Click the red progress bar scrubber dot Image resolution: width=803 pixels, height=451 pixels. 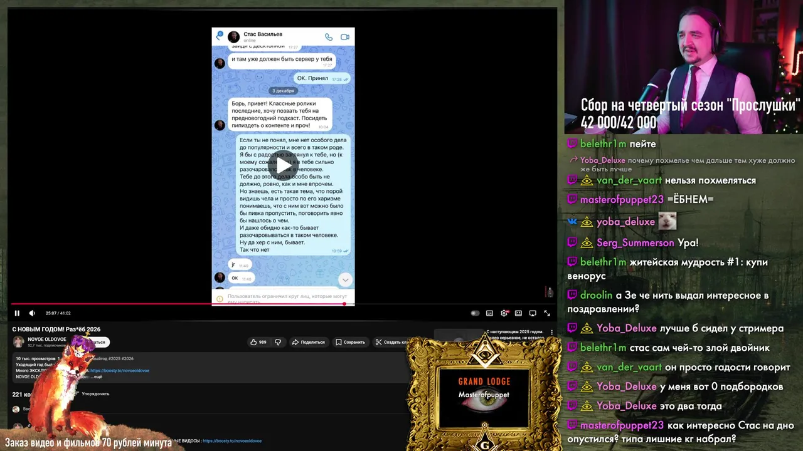point(344,304)
